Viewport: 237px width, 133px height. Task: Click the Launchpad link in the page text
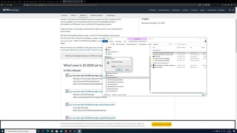tap(64, 50)
